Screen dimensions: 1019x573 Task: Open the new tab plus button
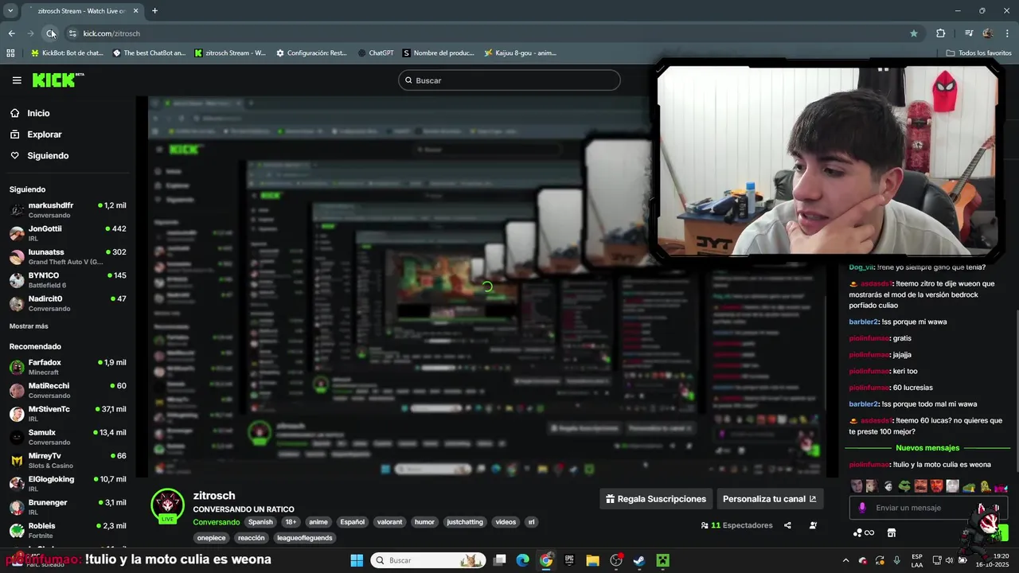point(154,11)
